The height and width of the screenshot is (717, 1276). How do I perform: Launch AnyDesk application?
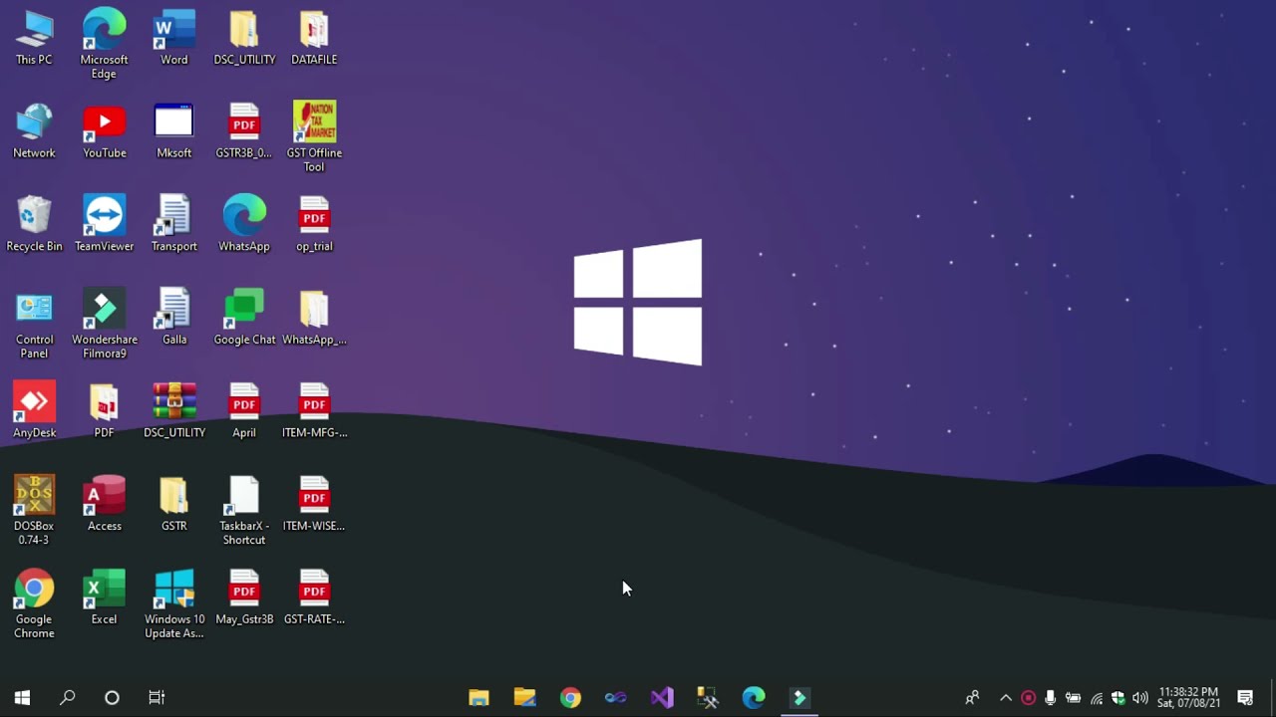coord(34,410)
